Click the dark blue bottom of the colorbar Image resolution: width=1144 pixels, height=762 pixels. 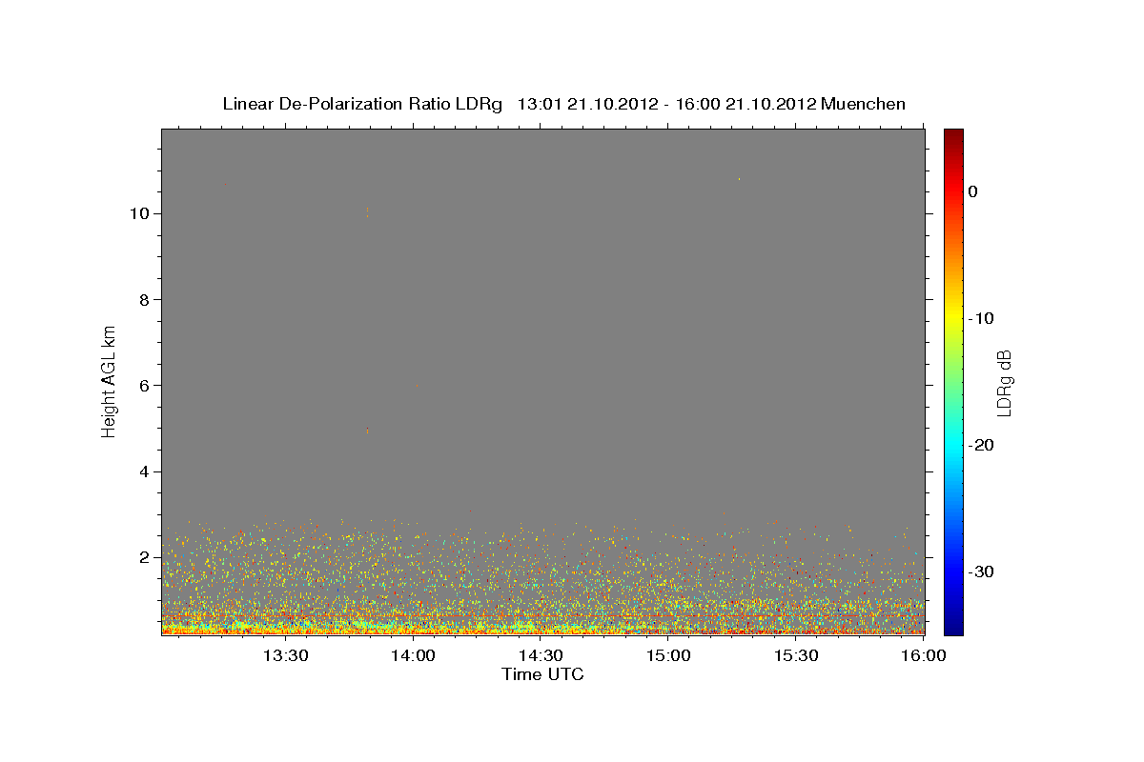click(953, 627)
